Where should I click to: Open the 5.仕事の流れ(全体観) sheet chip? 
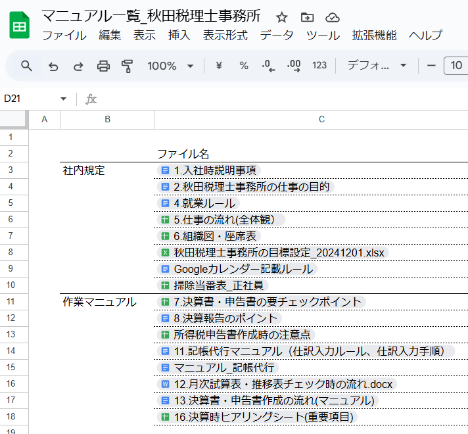click(221, 220)
